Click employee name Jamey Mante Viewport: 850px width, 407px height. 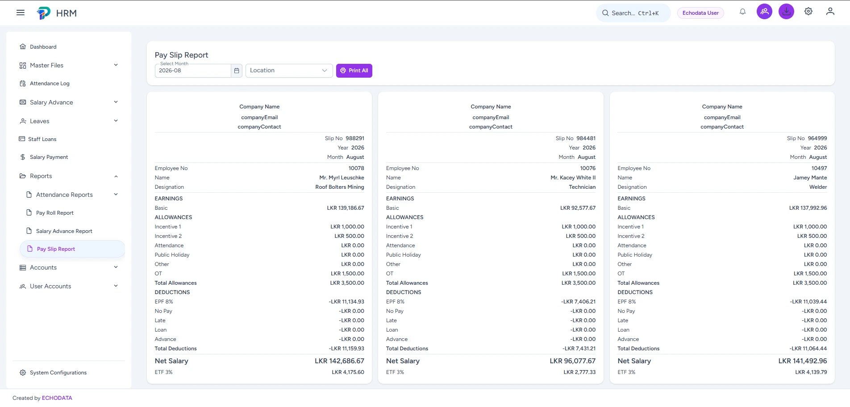coord(810,178)
